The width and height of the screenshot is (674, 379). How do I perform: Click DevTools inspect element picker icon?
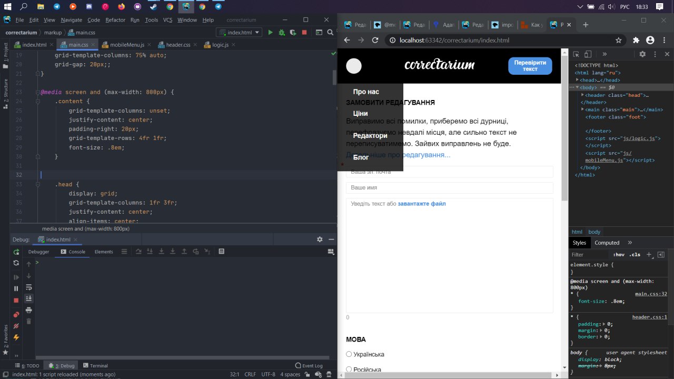pos(577,54)
